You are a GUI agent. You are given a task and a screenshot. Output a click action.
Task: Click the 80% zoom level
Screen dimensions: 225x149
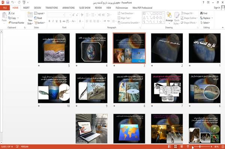tap(216, 146)
